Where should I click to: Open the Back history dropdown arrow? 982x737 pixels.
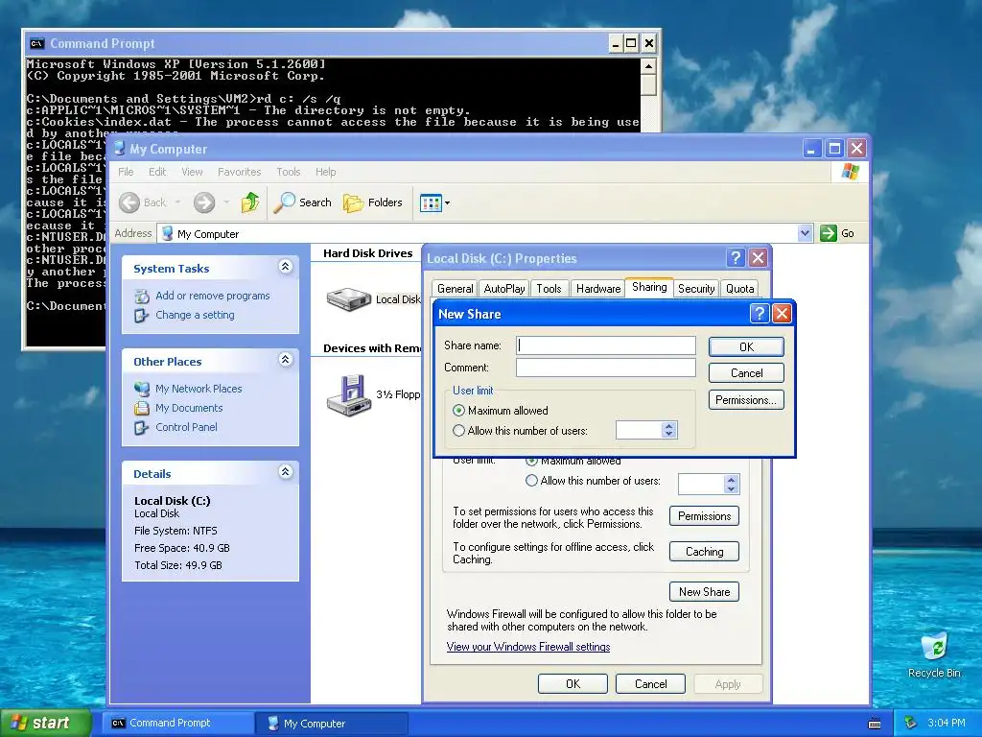[177, 202]
